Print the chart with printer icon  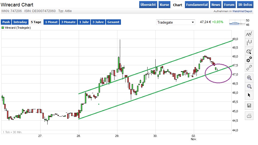tap(249, 116)
